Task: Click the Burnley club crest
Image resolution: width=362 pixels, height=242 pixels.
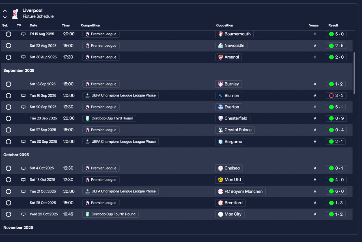Action: [221, 84]
